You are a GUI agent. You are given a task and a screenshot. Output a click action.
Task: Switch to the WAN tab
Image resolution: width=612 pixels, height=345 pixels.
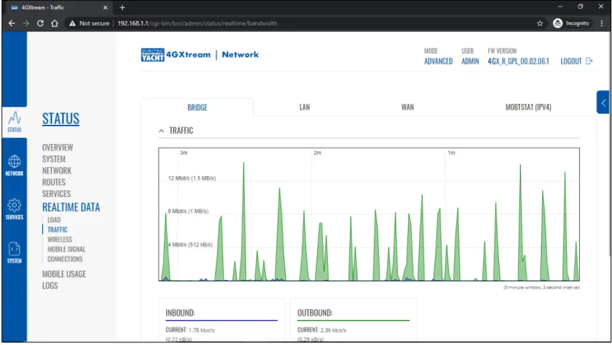[x=407, y=107]
